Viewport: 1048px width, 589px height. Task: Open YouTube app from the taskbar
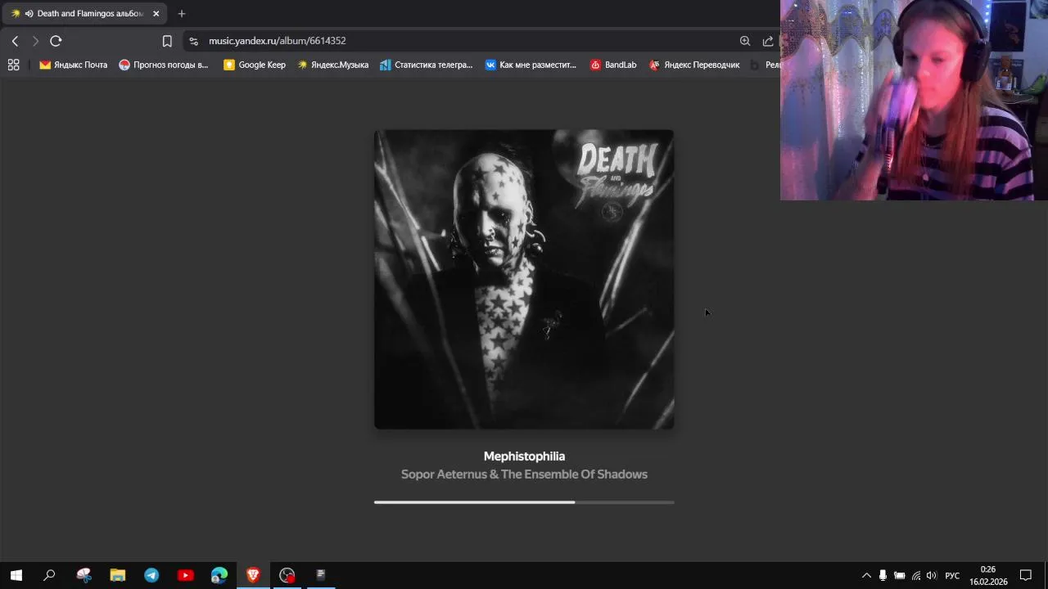click(x=185, y=575)
